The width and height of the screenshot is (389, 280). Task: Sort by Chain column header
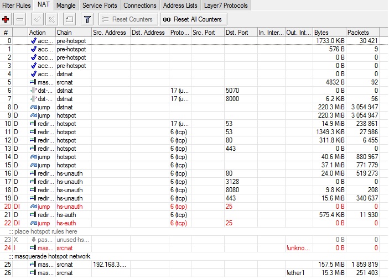tap(74, 33)
